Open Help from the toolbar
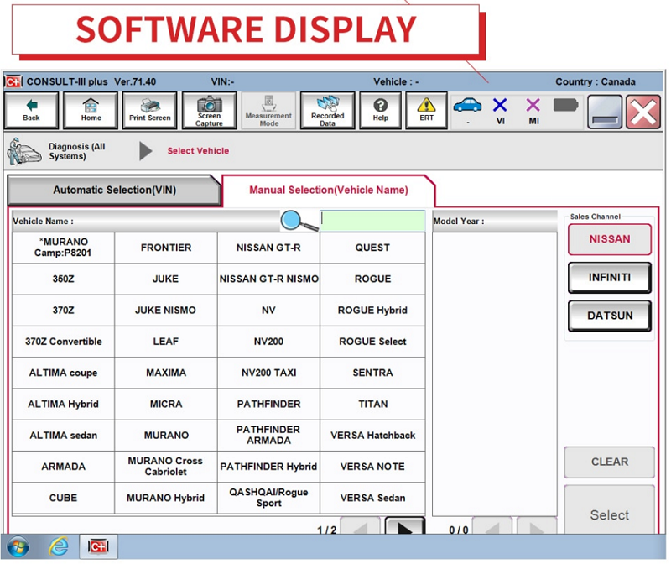This screenshot has height=564, width=671. pyautogui.click(x=381, y=111)
